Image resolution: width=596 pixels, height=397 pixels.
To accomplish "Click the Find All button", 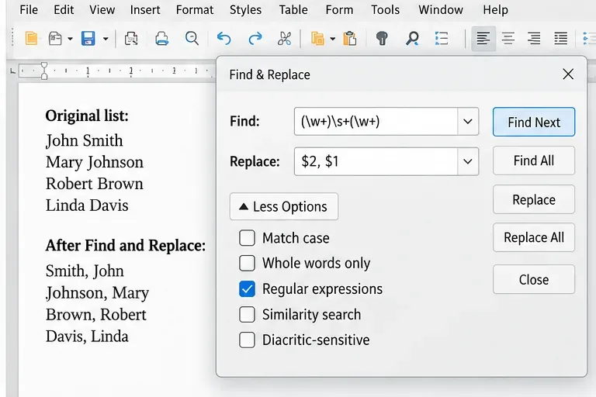I will (534, 161).
